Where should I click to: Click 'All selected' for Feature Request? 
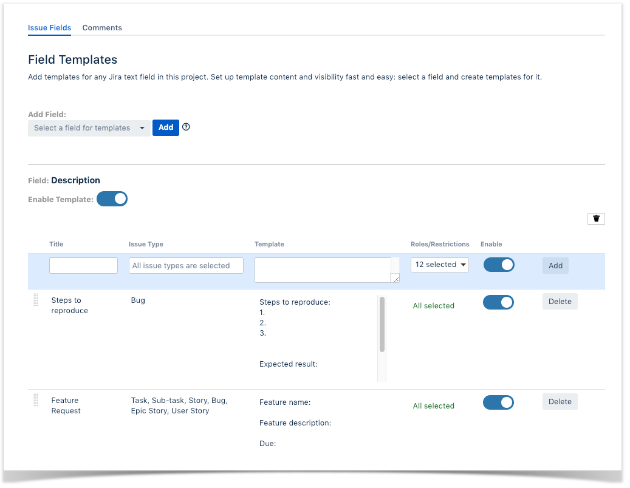pos(434,406)
